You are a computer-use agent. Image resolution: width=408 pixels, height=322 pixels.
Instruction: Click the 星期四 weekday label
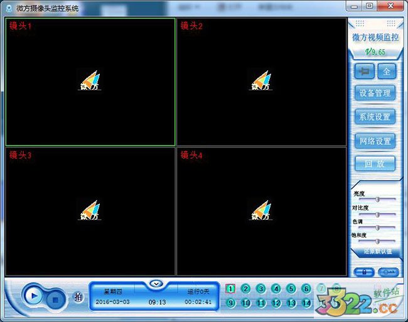coord(113,292)
